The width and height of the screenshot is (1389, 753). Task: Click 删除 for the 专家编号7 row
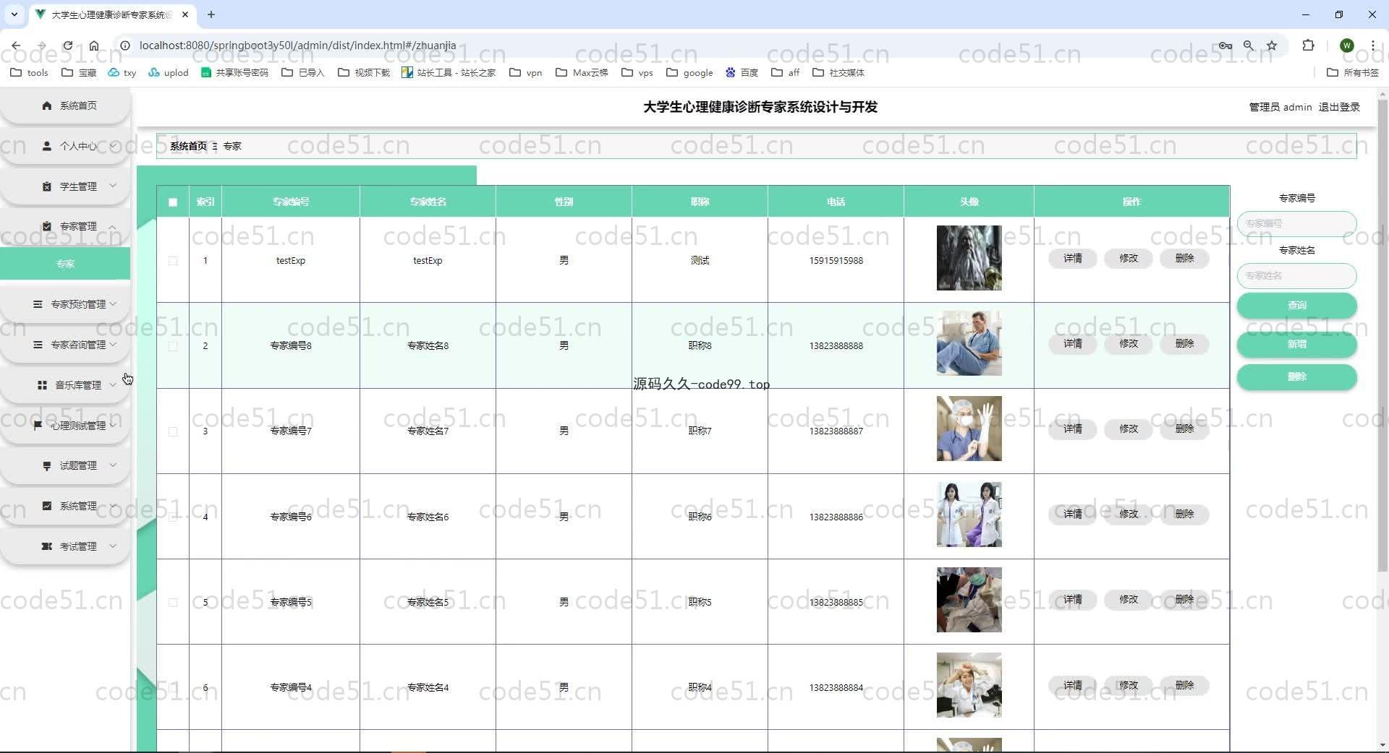click(x=1184, y=429)
